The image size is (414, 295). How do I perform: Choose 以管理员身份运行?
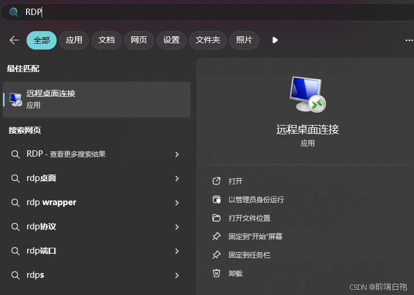(x=256, y=200)
